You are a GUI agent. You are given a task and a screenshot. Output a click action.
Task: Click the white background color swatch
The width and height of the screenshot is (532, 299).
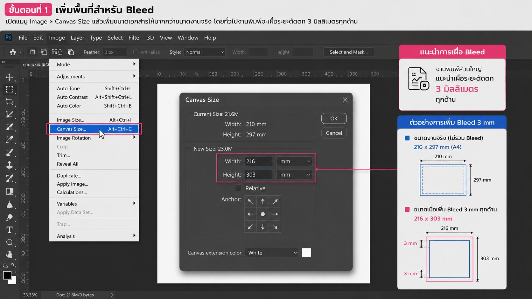[x=13, y=281]
